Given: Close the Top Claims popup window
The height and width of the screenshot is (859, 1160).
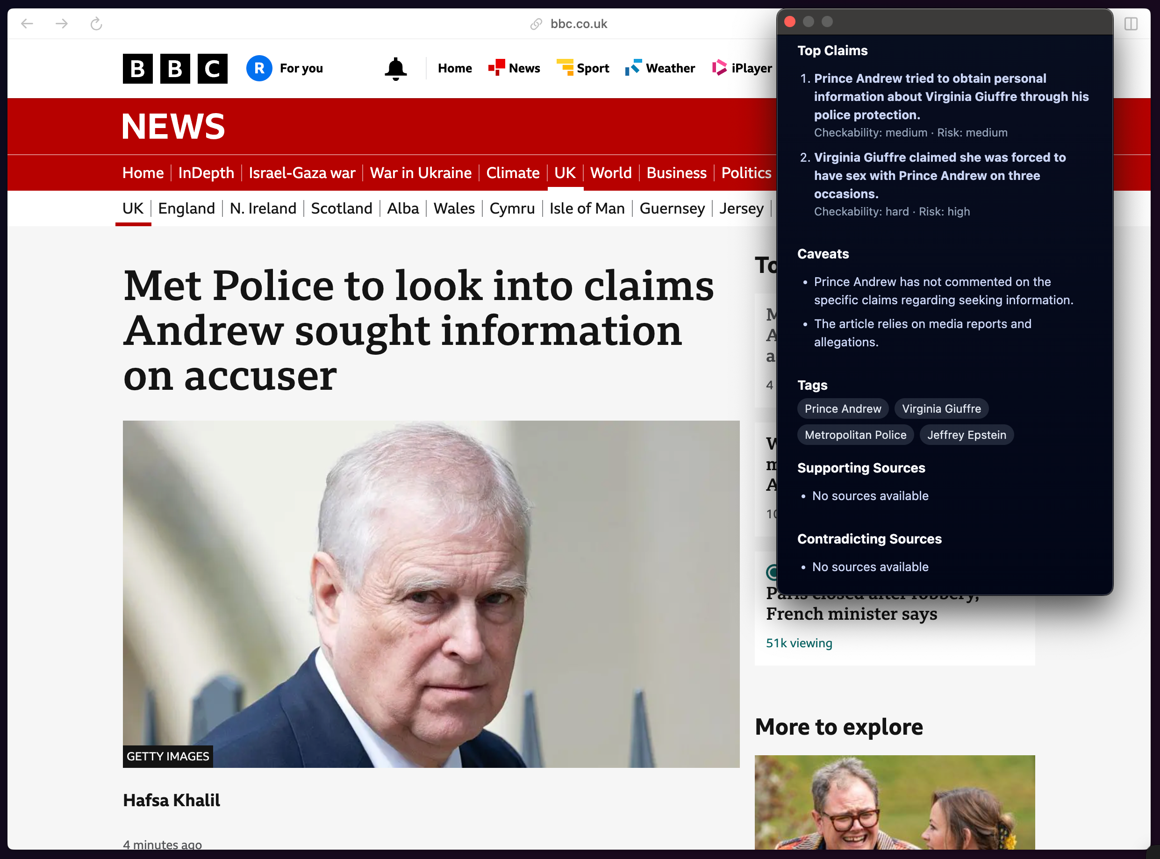Looking at the screenshot, I should tap(789, 21).
